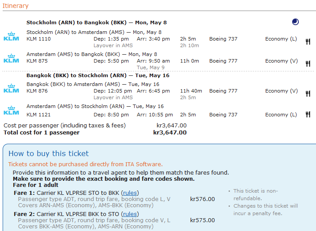
Task: Click the Fare 1 price kr576.00
Action: [x=203, y=199]
